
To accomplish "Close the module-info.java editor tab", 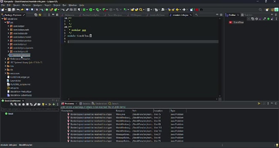I will coord(191,15).
